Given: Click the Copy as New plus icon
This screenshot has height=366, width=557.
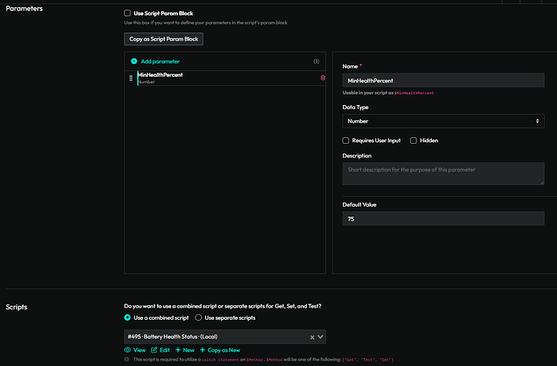Looking at the screenshot, I should coord(203,349).
